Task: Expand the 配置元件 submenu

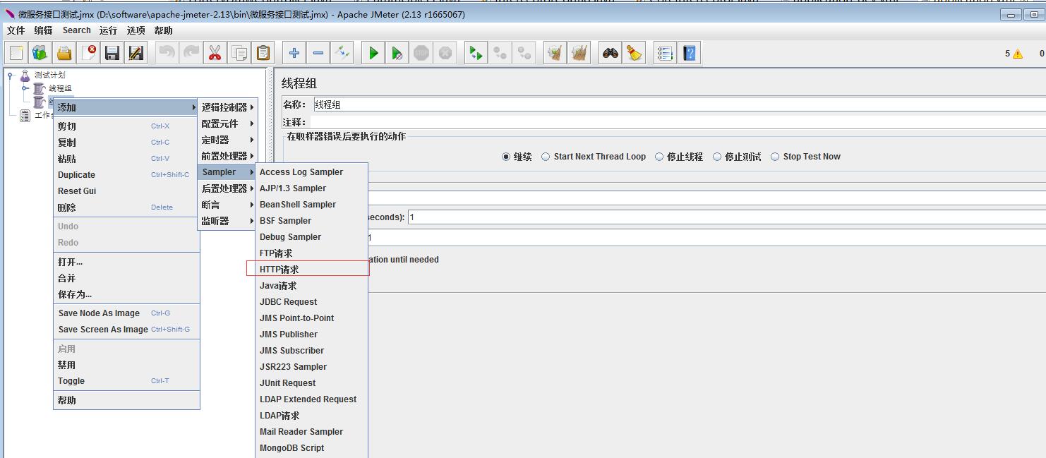Action: [x=227, y=123]
